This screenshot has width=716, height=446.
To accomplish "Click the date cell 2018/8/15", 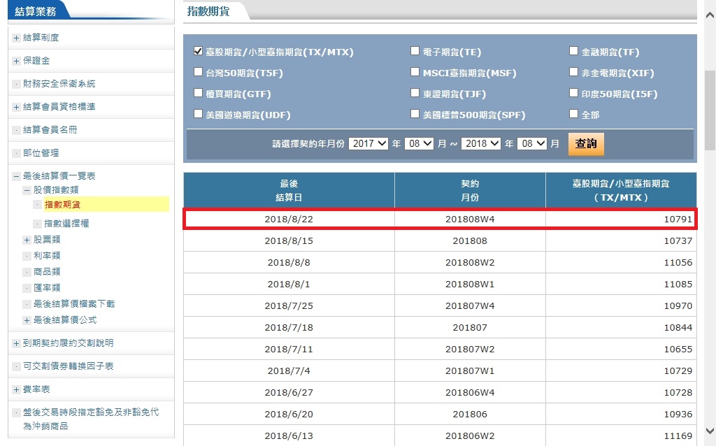I will coord(289,240).
